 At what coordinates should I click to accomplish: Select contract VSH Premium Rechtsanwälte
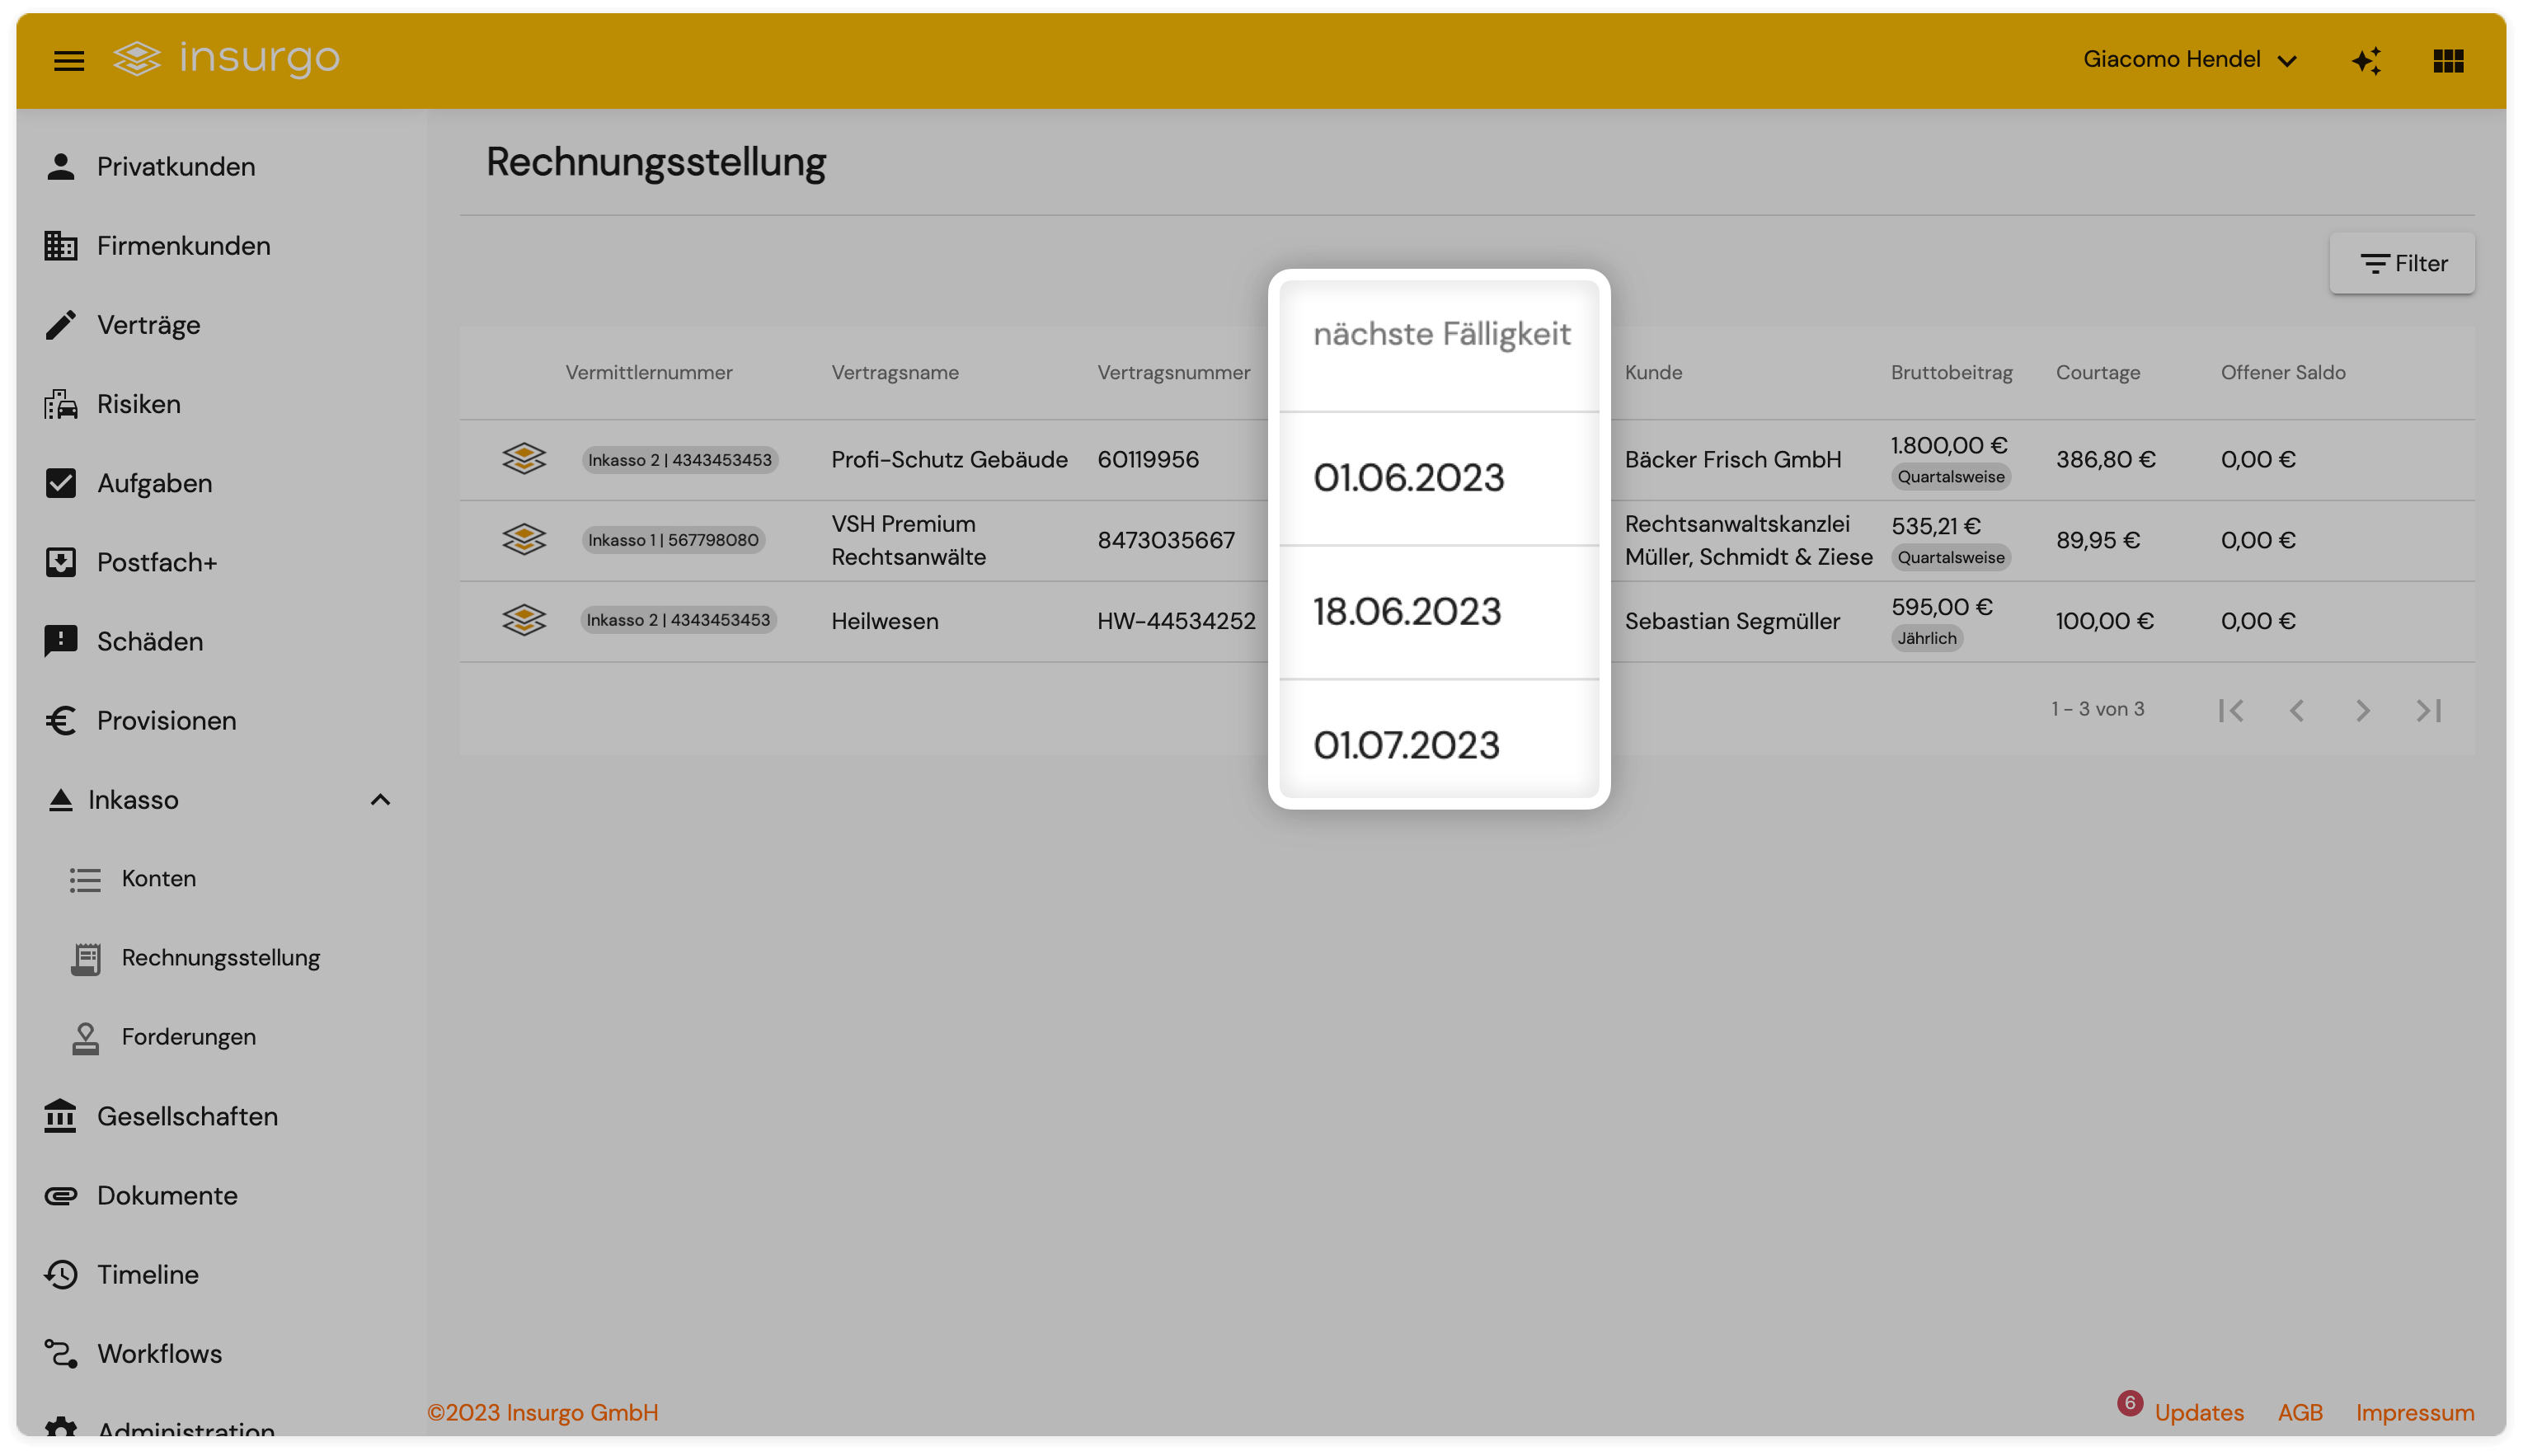908,540
